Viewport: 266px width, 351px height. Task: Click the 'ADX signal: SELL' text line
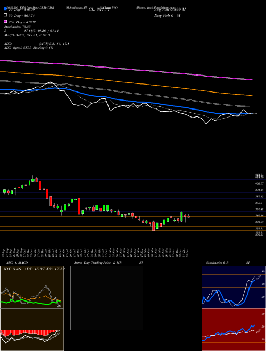pyautogui.click(x=29, y=48)
